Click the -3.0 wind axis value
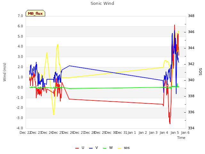 pos(20,118)
